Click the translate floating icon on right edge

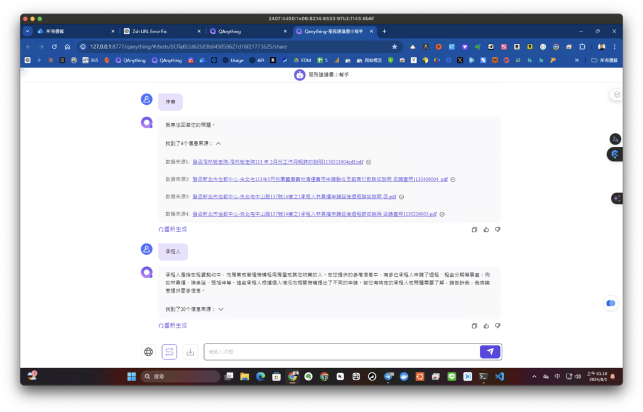[x=615, y=139]
